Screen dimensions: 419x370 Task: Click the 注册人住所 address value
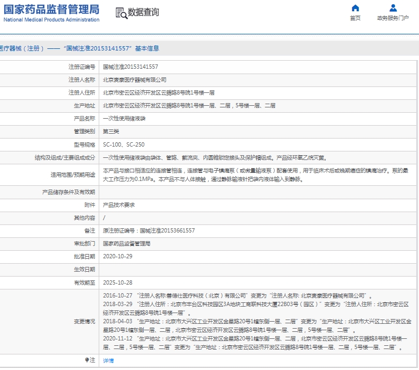click(x=159, y=92)
